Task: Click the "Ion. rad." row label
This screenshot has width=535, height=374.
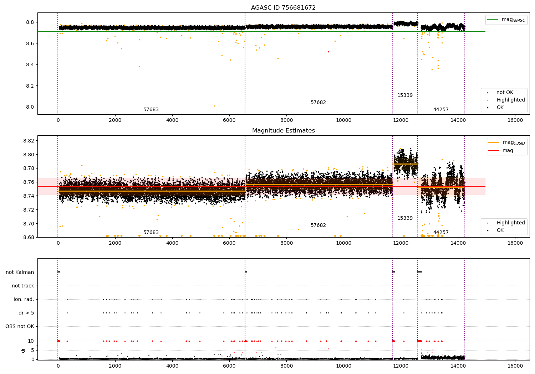Action: 24,299
